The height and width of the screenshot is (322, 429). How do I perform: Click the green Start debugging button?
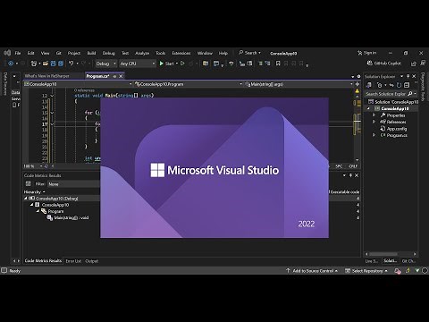tap(166, 64)
